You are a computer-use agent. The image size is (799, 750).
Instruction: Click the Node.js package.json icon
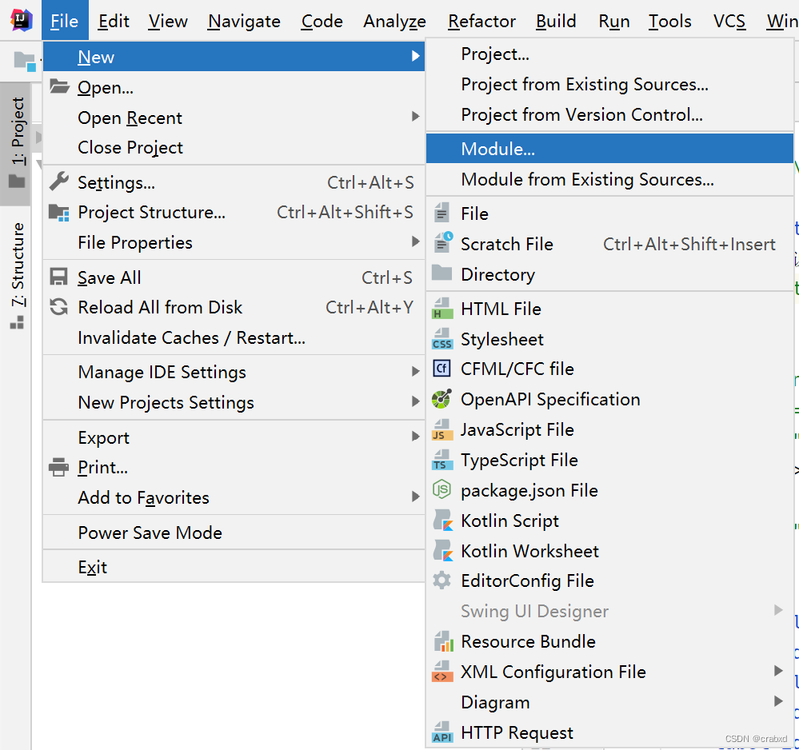[441, 489]
